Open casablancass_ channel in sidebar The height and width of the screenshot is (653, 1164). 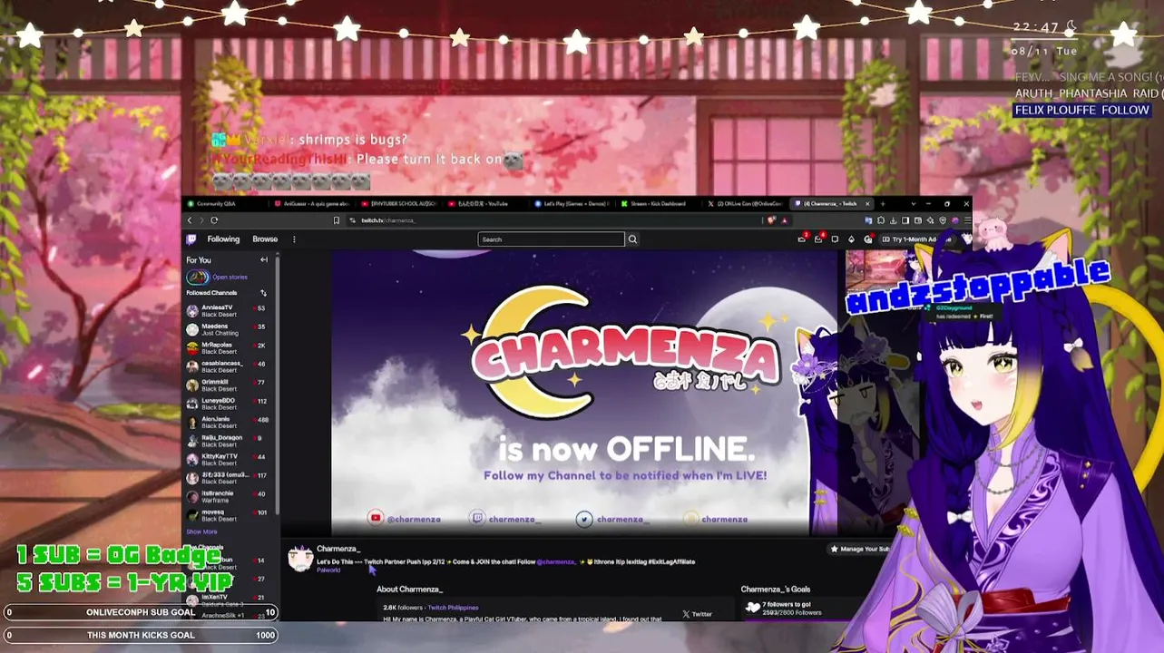coord(229,366)
